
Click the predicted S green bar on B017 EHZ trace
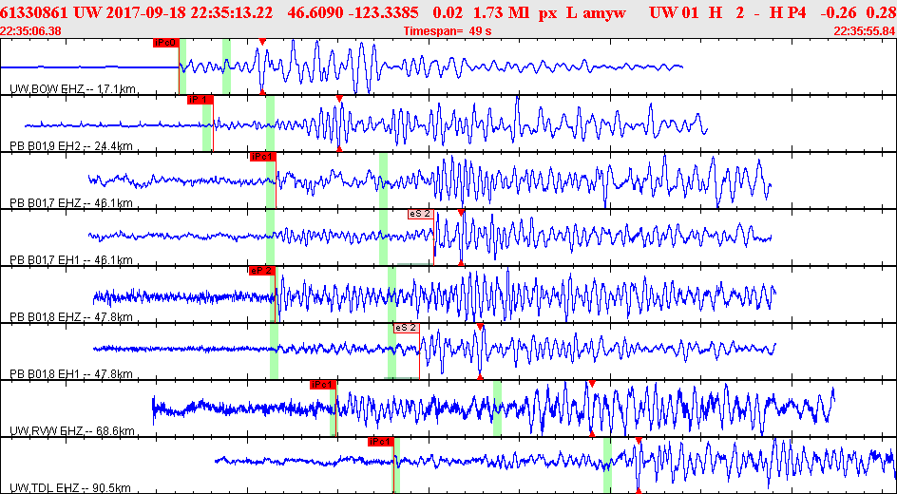pos(383,180)
